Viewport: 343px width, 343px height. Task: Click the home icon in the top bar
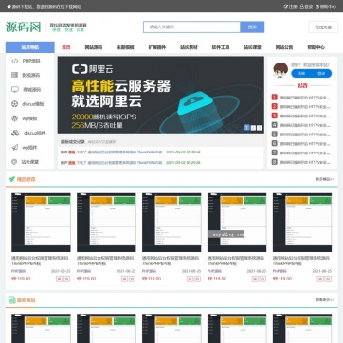(x=9, y=7)
